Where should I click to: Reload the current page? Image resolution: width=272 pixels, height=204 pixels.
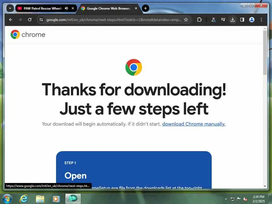(30, 20)
